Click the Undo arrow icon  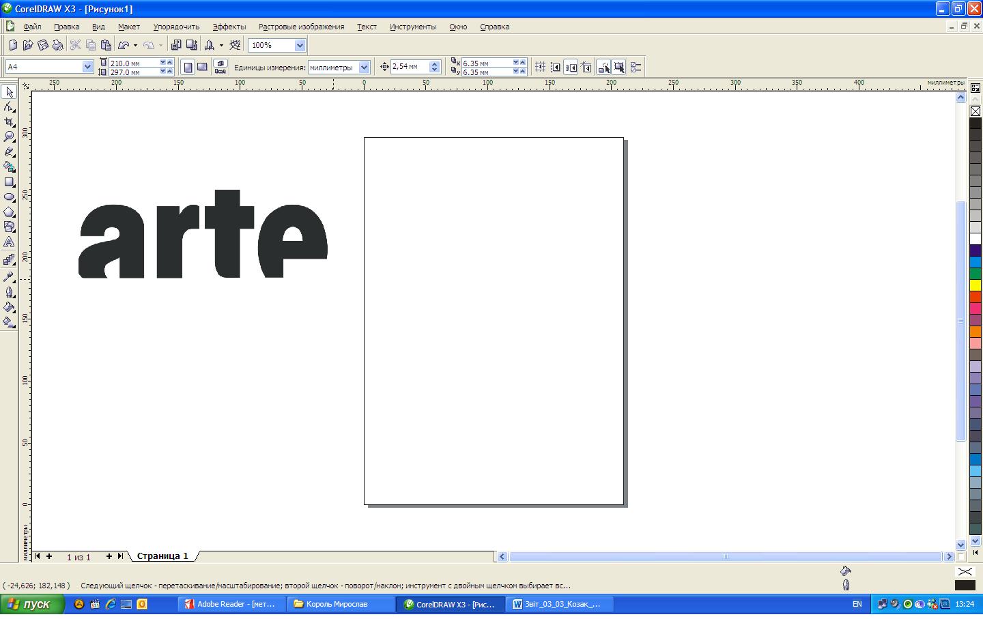click(124, 45)
